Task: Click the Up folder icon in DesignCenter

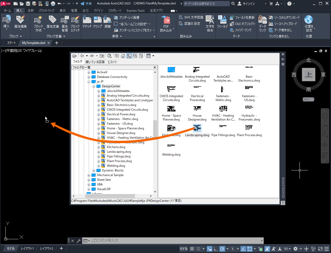Action: [102, 56]
